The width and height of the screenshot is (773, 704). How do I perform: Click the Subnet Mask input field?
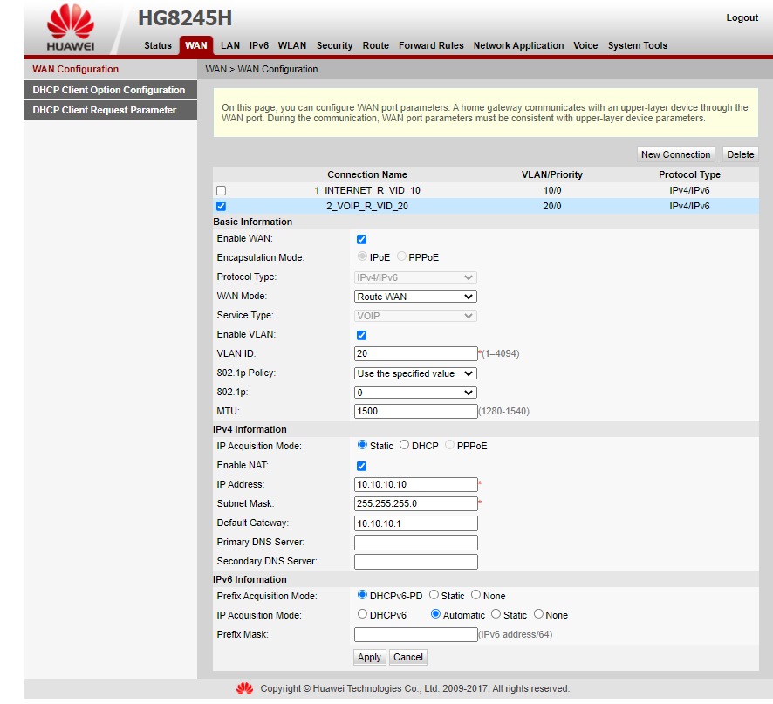pyautogui.click(x=415, y=504)
